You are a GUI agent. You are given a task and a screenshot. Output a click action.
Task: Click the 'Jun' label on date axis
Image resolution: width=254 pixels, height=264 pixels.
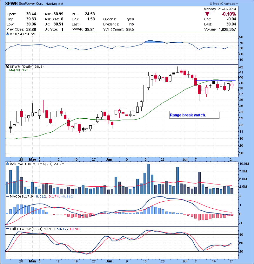[109, 159]
